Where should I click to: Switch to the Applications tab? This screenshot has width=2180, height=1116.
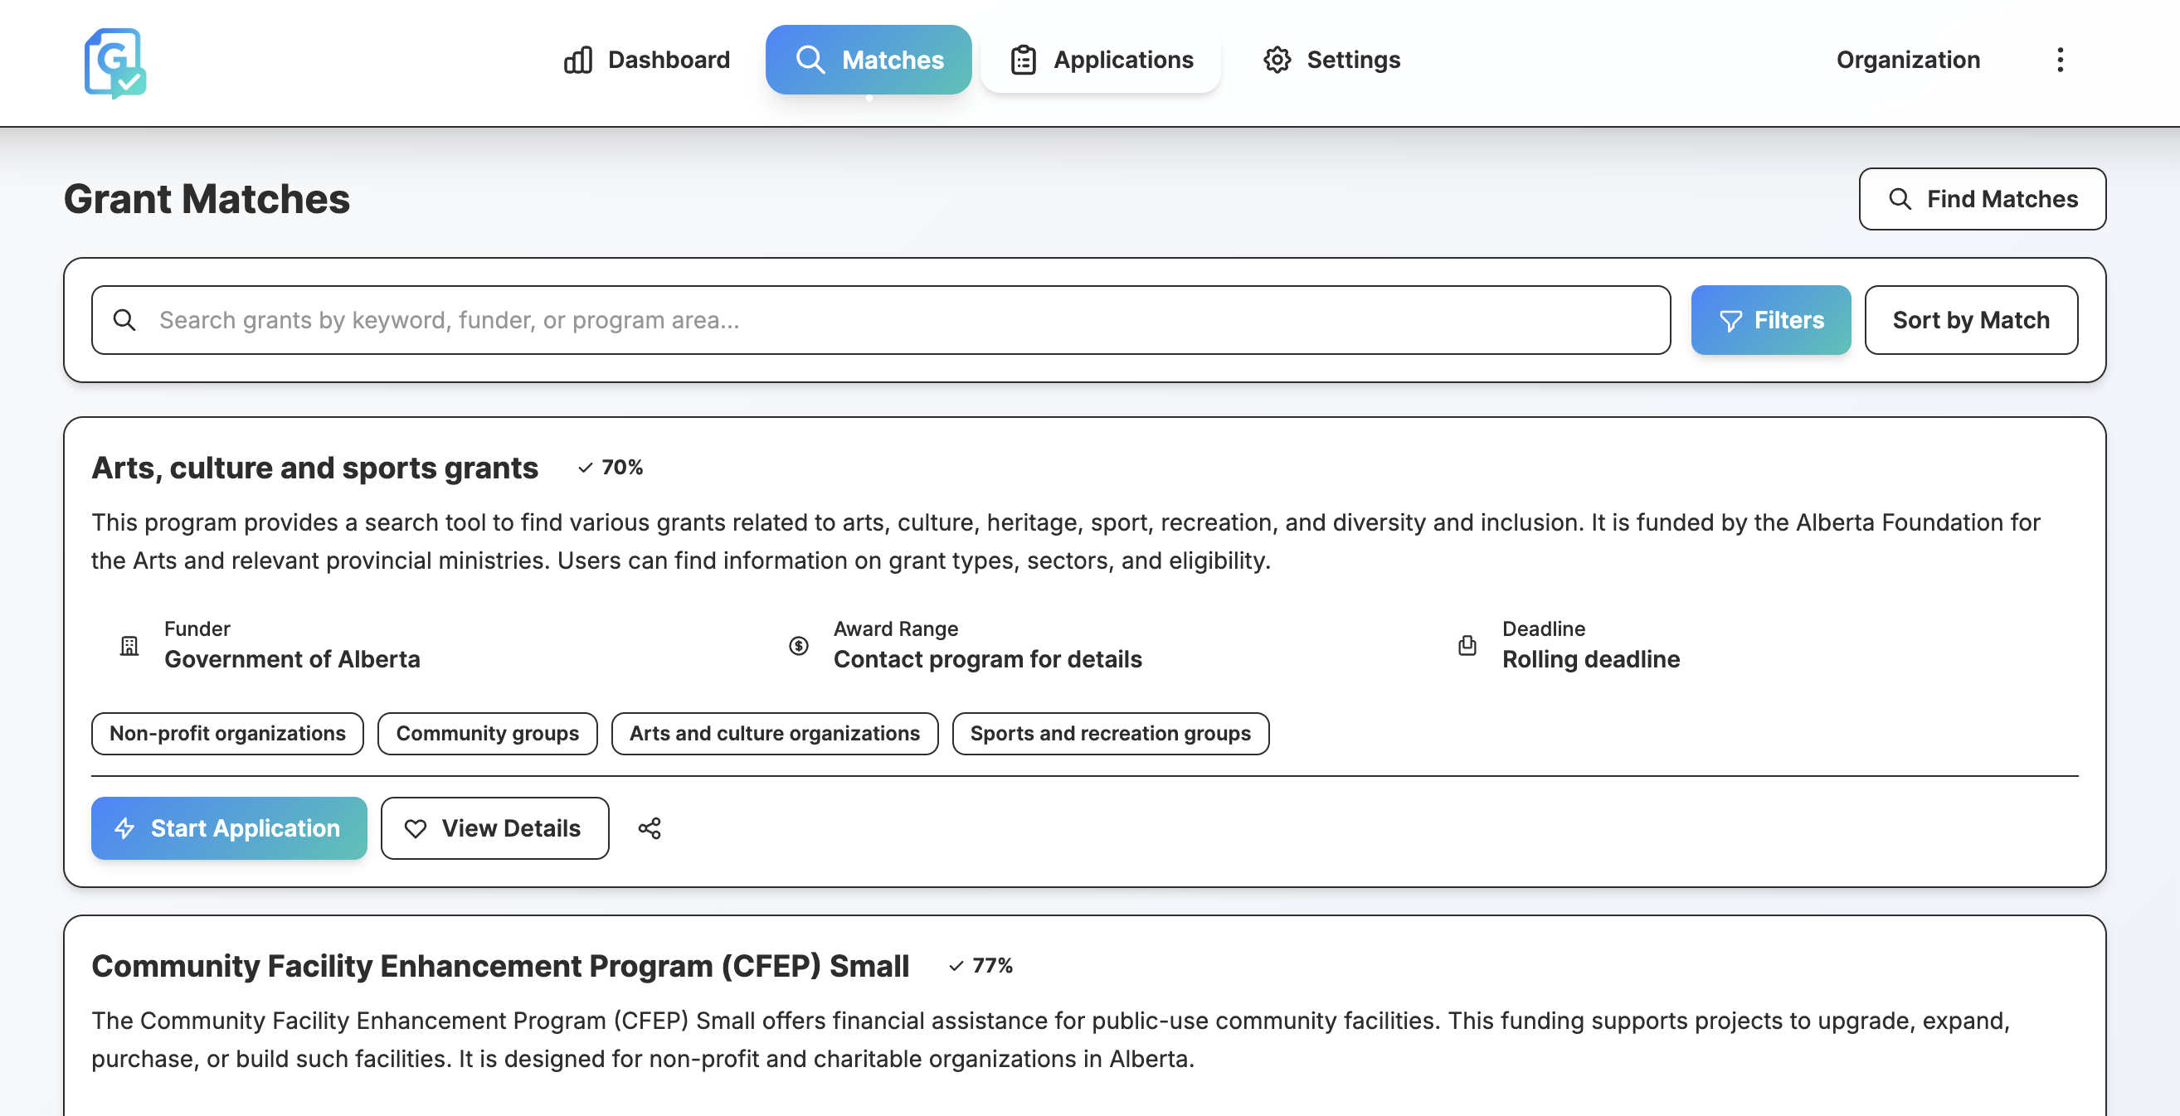pyautogui.click(x=1101, y=60)
